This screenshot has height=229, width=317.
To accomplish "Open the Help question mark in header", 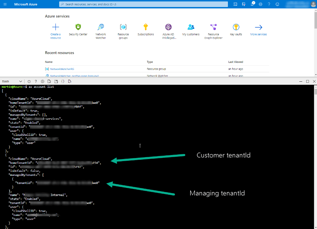I will (x=269, y=4).
